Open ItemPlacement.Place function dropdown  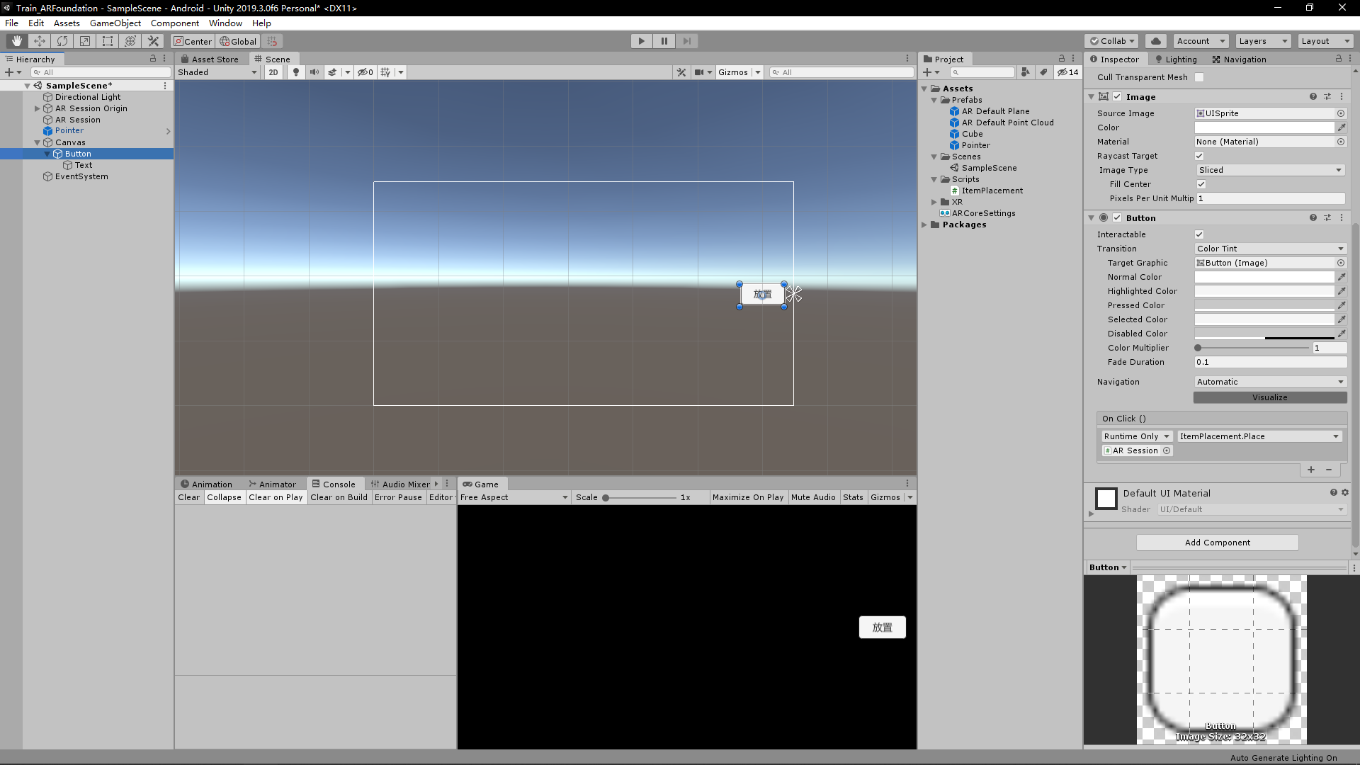(1259, 436)
